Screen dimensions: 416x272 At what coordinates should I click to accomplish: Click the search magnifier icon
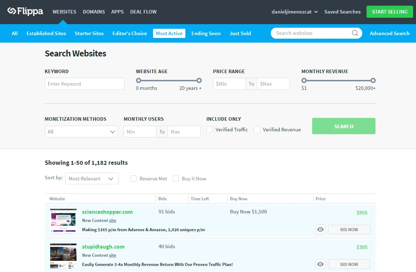[355, 33]
